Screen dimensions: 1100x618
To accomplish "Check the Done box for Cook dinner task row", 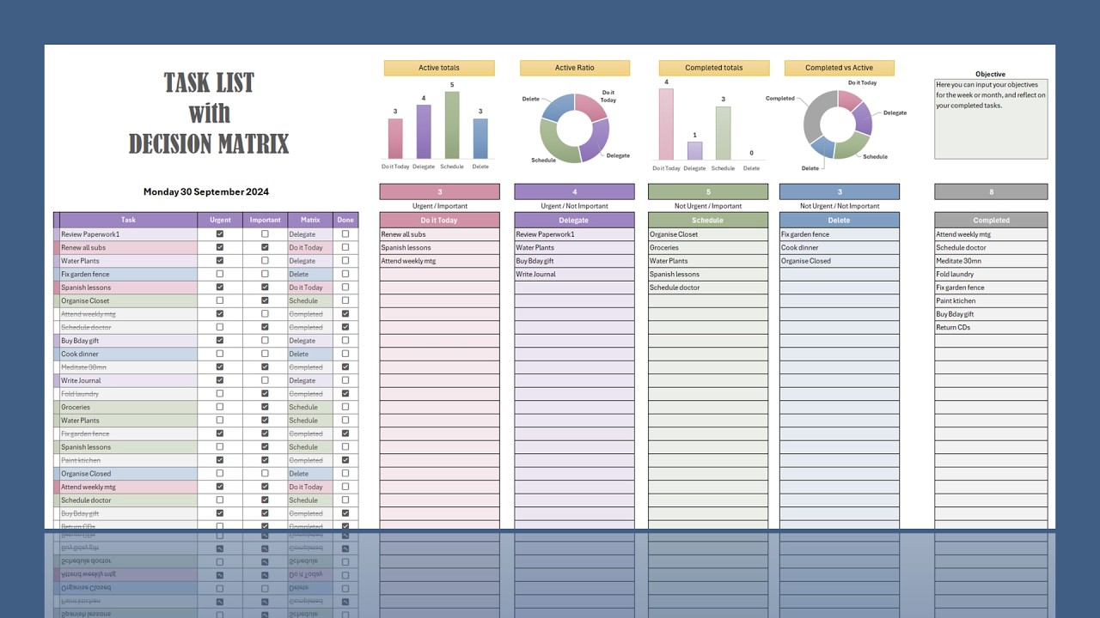I will 345,354.
